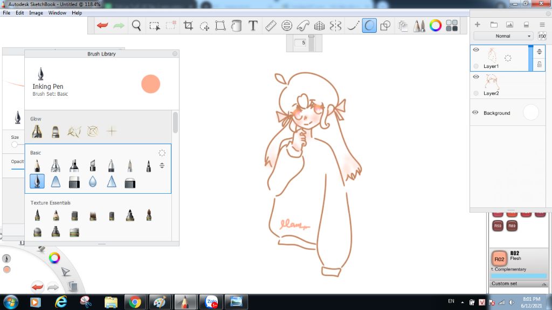Image resolution: width=552 pixels, height=310 pixels.
Task: Toggle Layer1 transparency lock
Action: pos(539,65)
